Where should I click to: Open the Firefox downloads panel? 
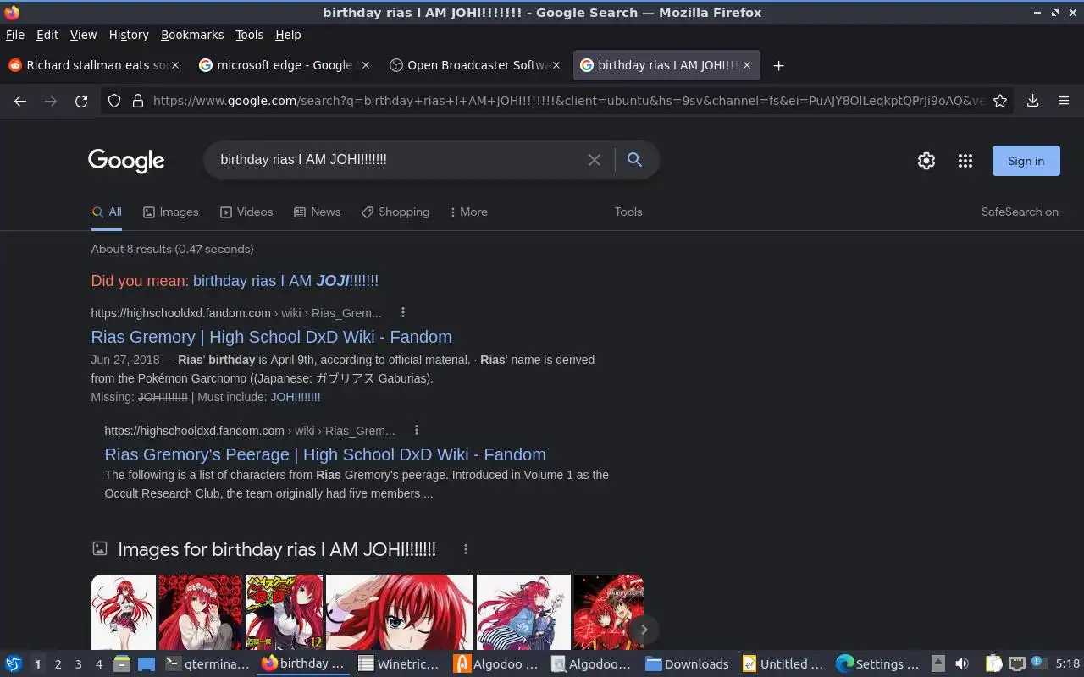pos(1032,101)
